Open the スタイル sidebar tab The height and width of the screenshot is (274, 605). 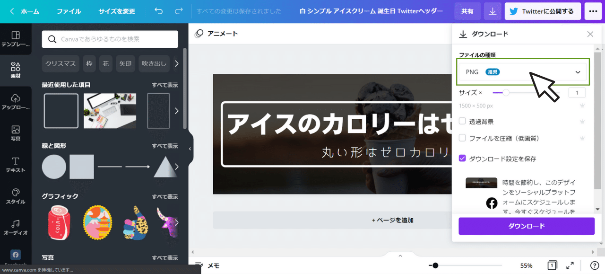(x=16, y=196)
